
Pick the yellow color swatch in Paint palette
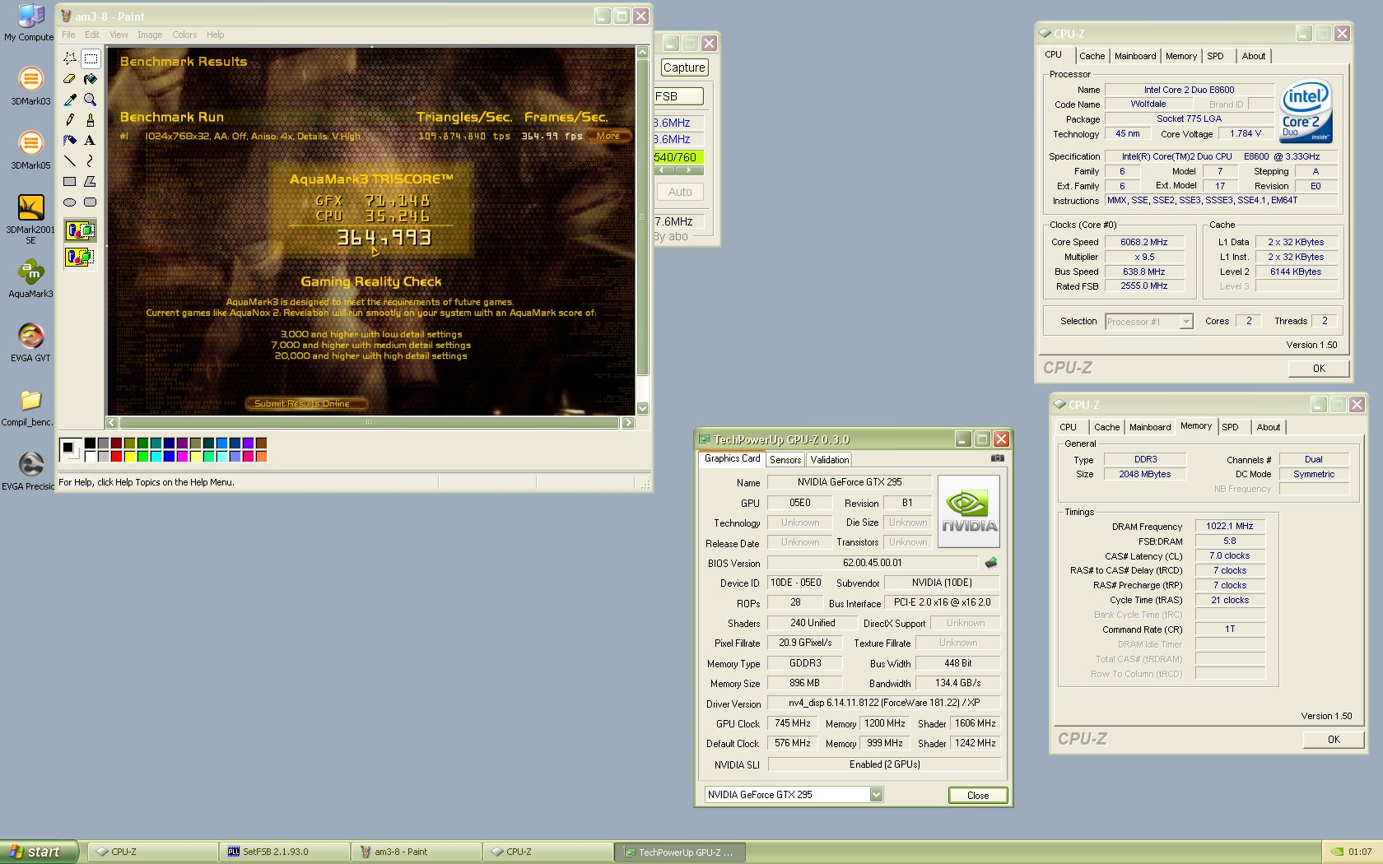pyautogui.click(x=129, y=456)
